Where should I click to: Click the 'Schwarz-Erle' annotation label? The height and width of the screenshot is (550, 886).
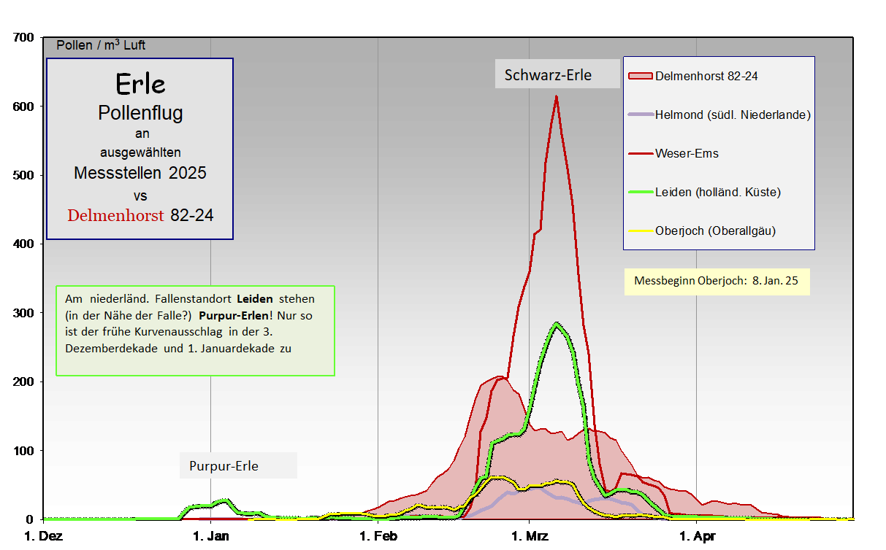pos(548,74)
